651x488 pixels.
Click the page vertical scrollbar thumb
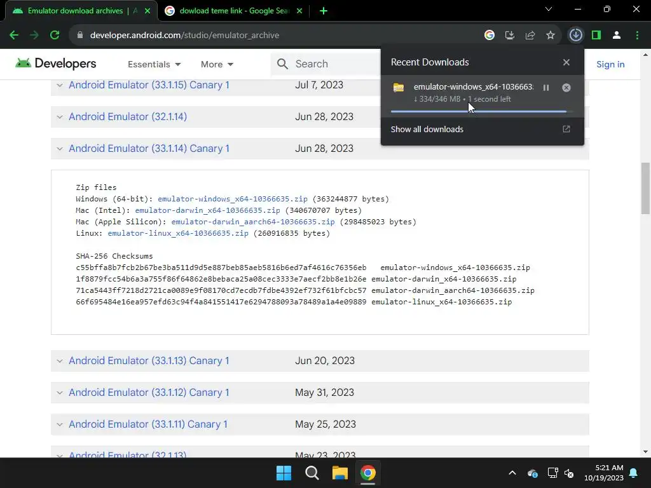[x=645, y=188]
